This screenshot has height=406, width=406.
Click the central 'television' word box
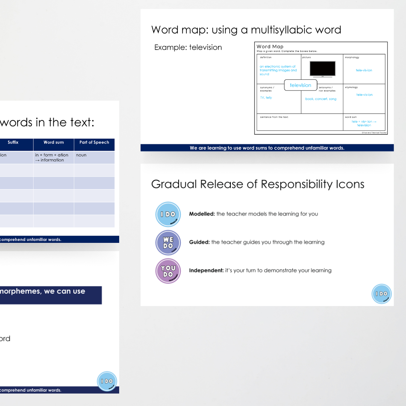click(x=300, y=85)
